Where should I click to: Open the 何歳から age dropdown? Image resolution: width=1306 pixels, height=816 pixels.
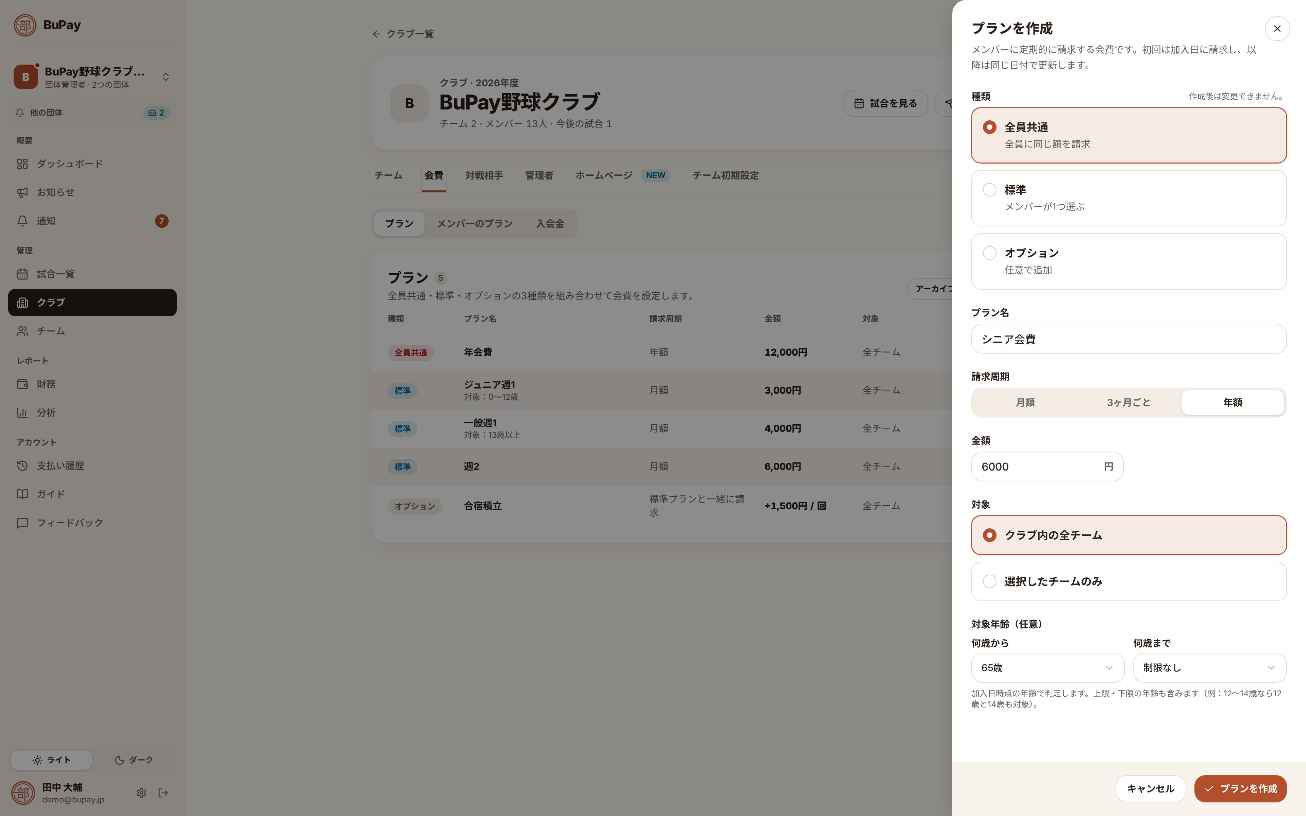pos(1048,668)
